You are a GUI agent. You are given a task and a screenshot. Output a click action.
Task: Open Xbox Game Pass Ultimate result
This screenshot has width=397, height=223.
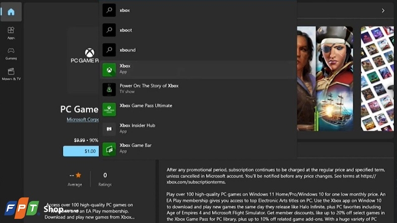click(x=198, y=109)
